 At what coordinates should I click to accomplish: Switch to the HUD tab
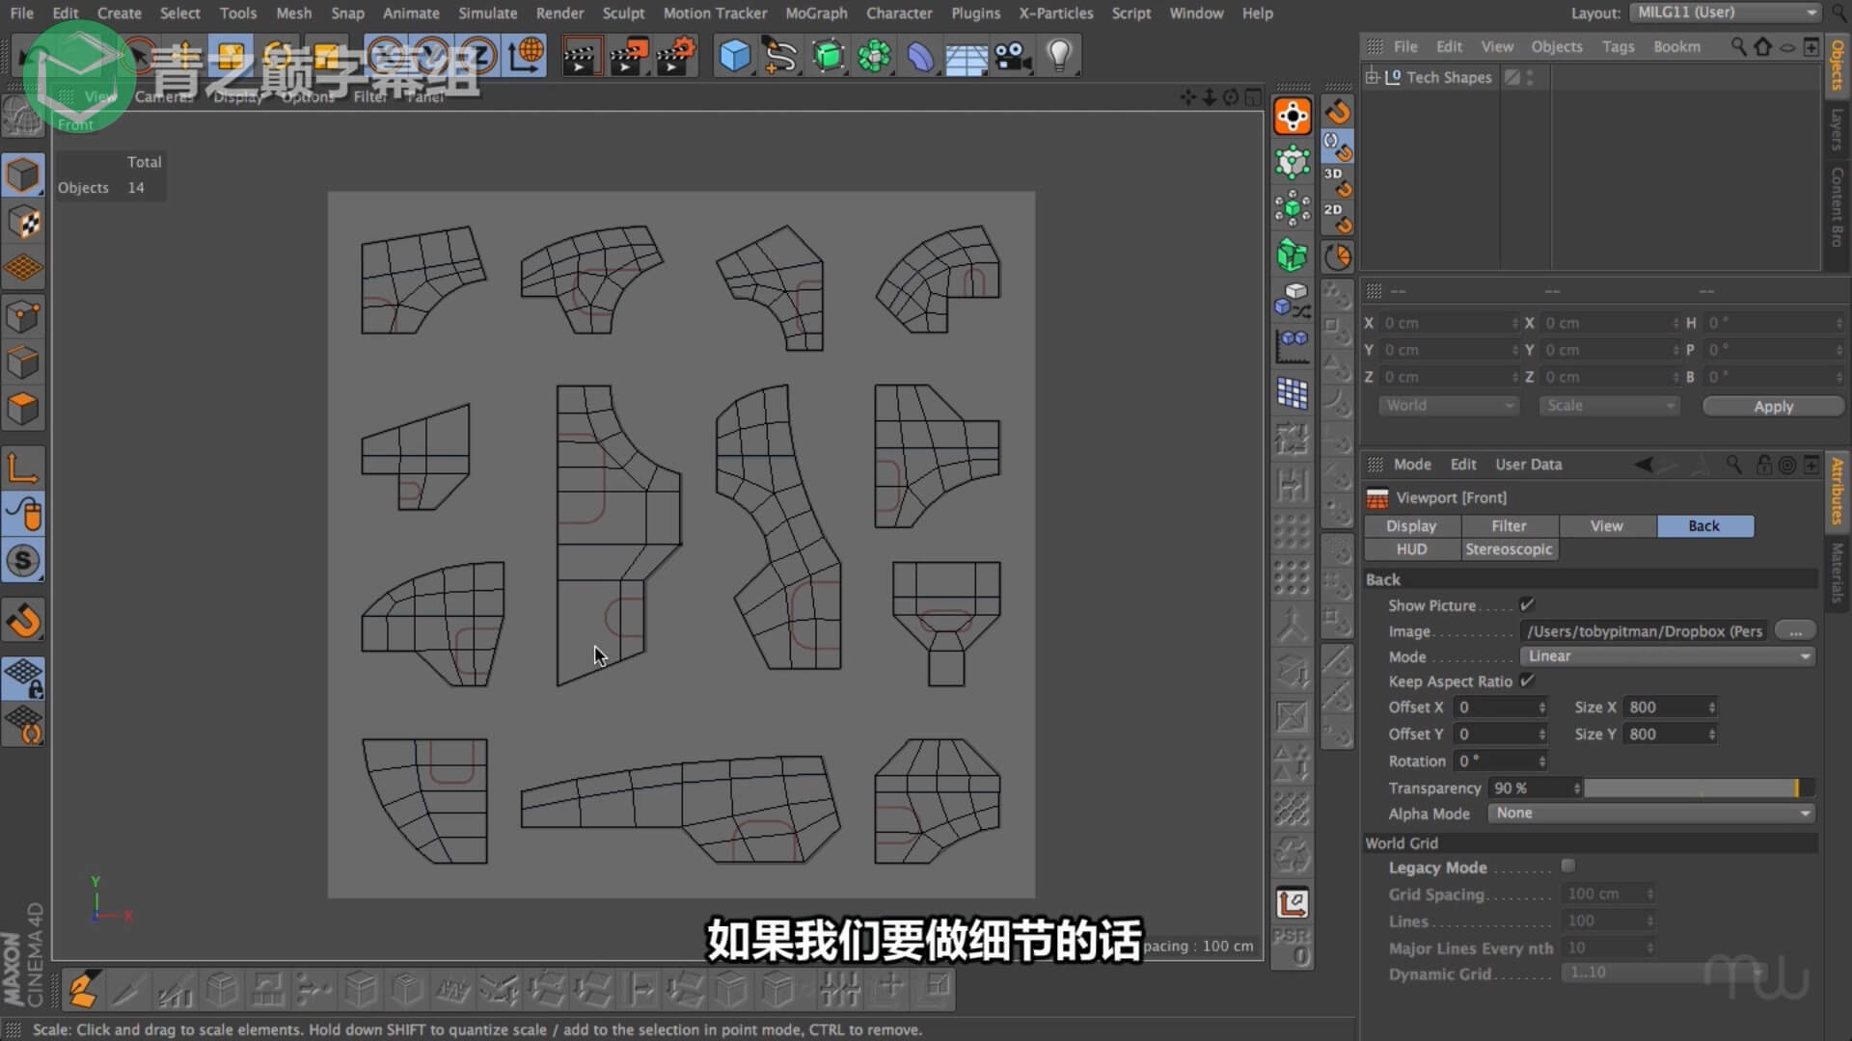point(1411,549)
